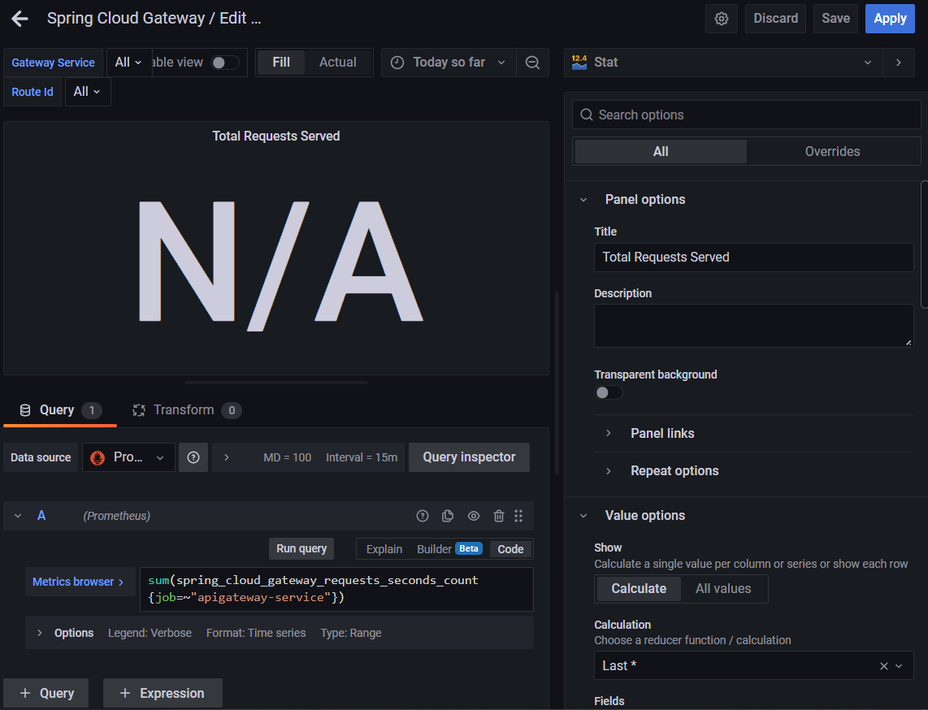The image size is (928, 710).
Task: Add a new Query
Action: coord(46,694)
